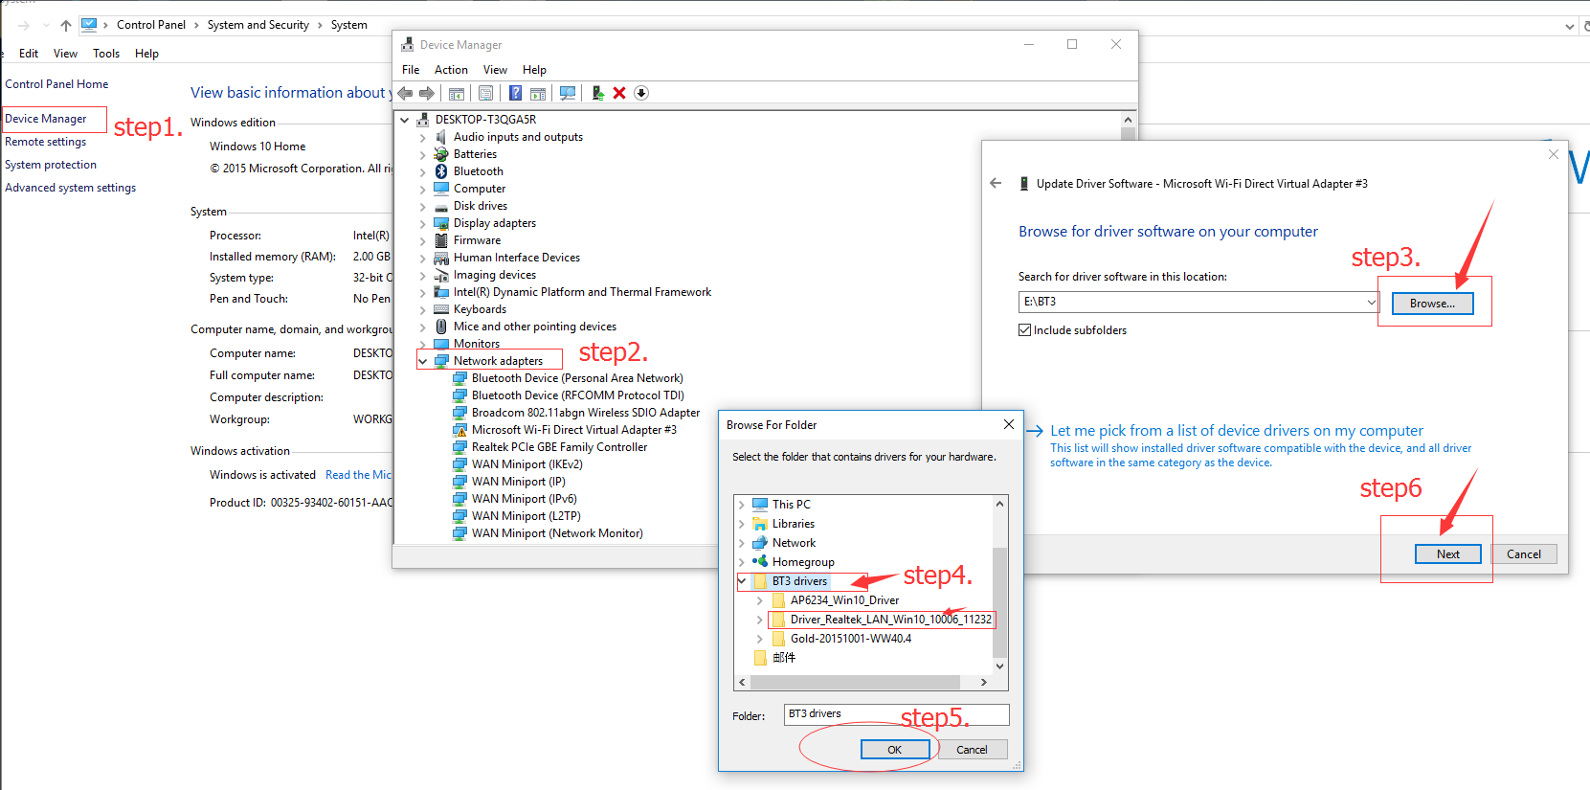
Task: Click the Update Driver Software toolbar icon
Action: pos(597,93)
